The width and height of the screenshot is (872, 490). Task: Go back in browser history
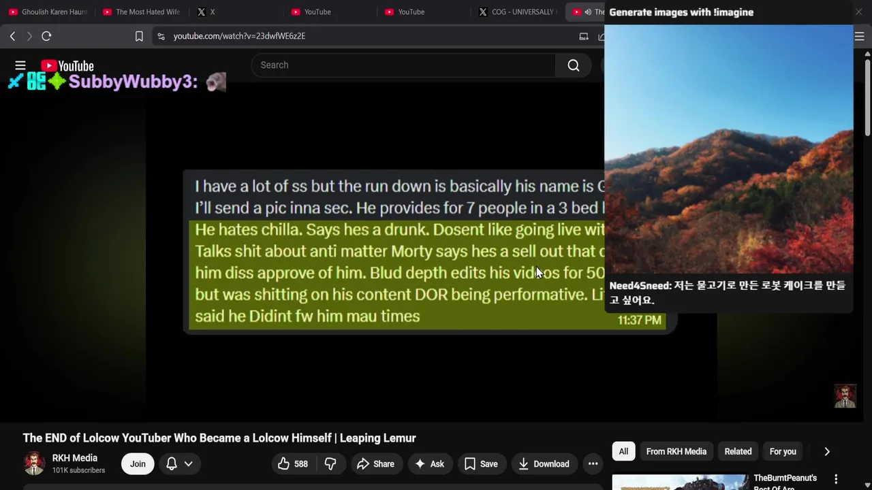coord(12,36)
